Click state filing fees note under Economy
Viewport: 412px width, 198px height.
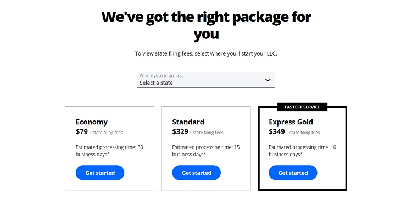click(x=105, y=133)
